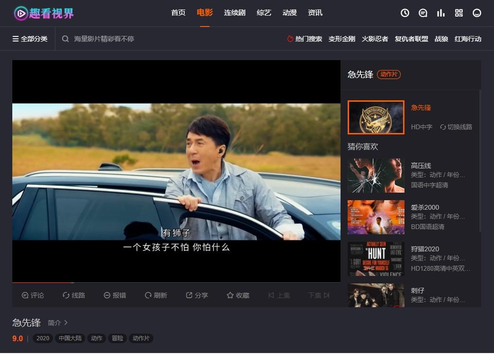Search hot keyword 变形金刚
Image resolution: width=494 pixels, height=354 pixels.
342,39
